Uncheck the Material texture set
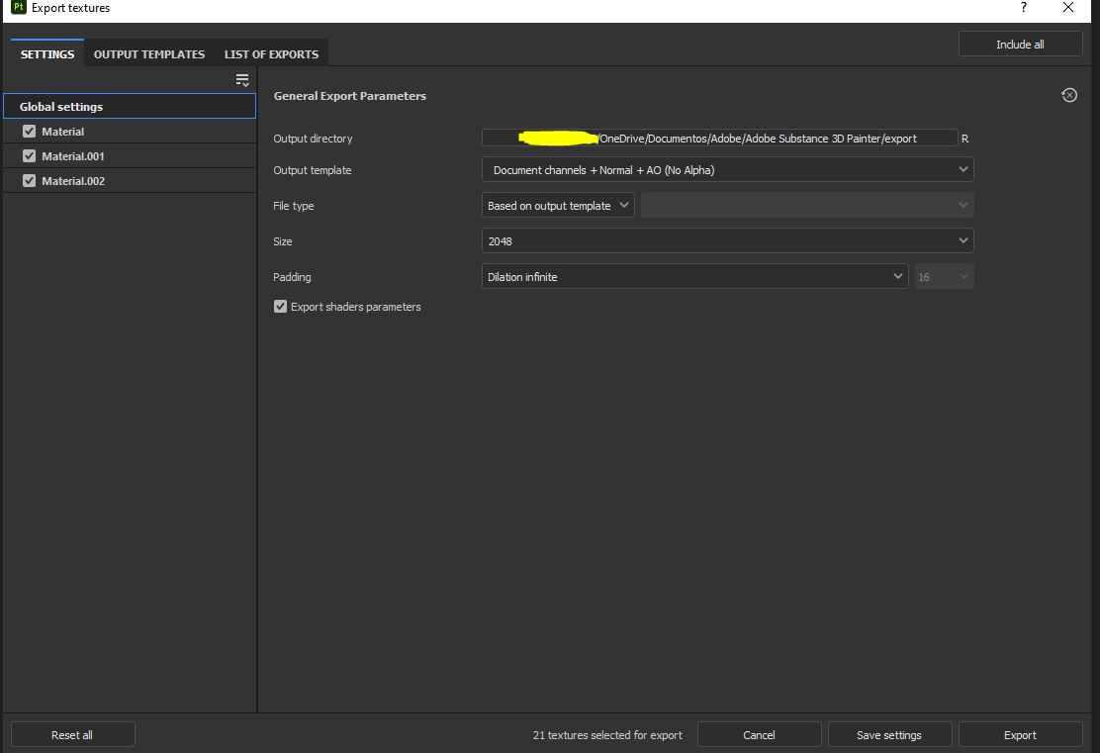Viewport: 1100px width, 753px height. [29, 131]
